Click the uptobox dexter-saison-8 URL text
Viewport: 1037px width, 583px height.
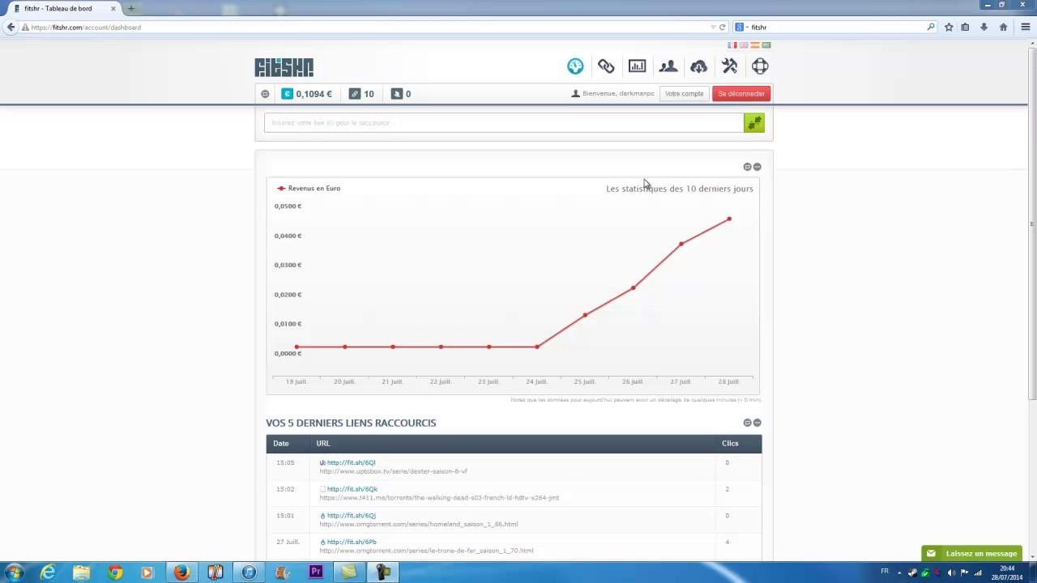coord(393,471)
